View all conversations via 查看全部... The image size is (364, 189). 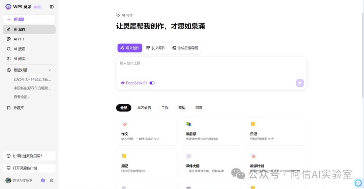coord(22,97)
